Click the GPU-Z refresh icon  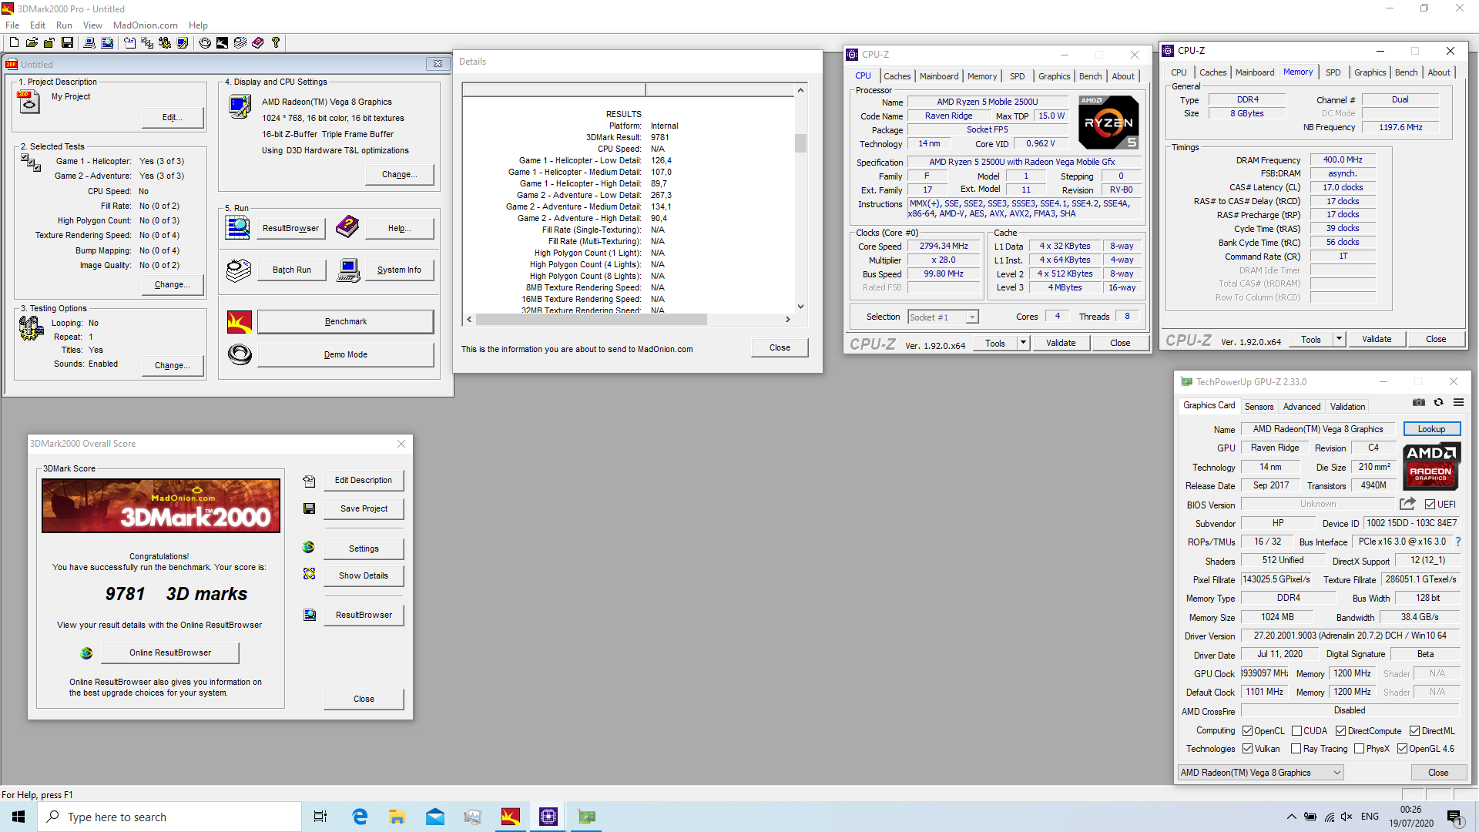[1438, 402]
